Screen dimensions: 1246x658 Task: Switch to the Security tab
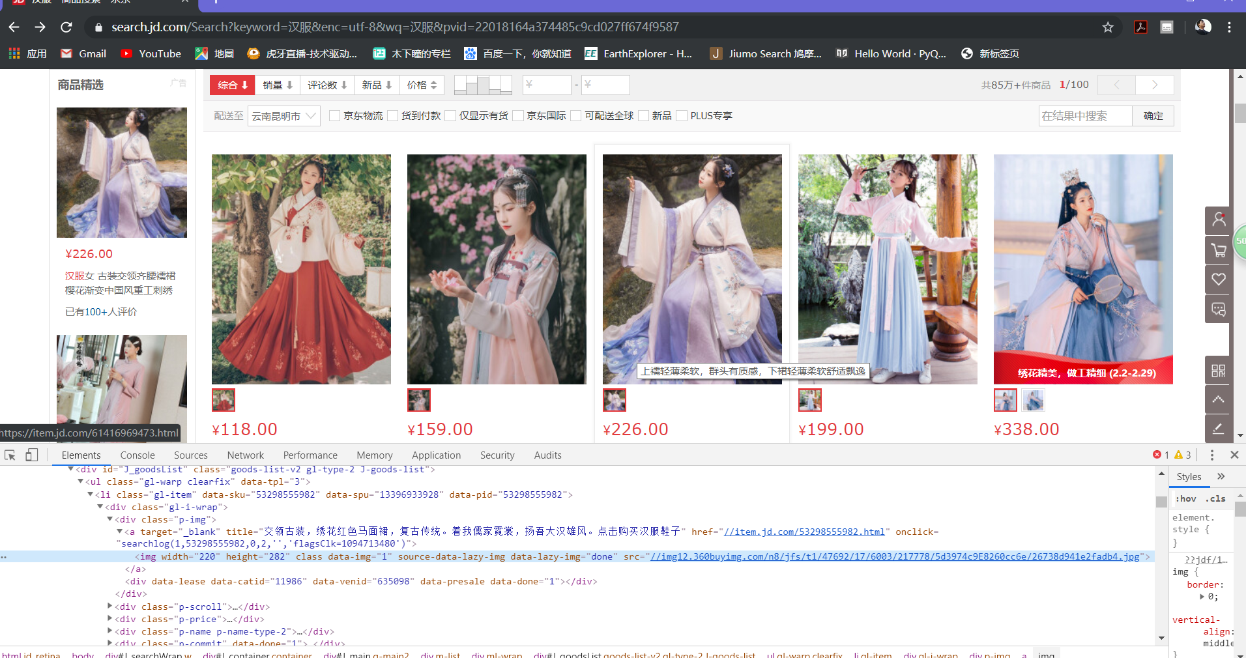497,455
